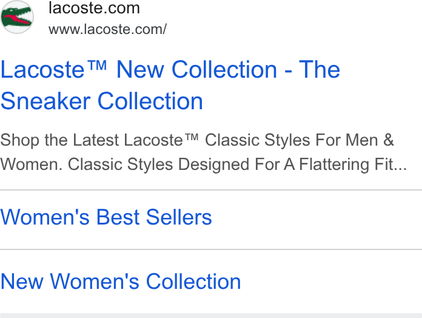Open the New Women's Collection sitelink

[121, 282]
